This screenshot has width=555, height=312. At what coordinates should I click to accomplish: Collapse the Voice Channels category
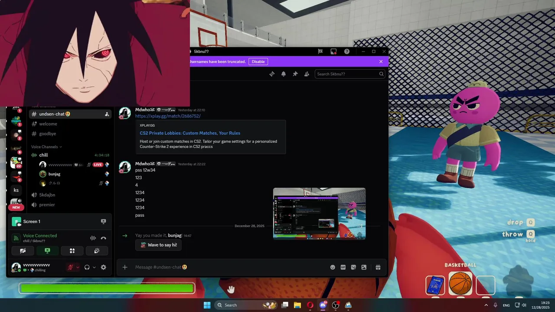[46, 147]
